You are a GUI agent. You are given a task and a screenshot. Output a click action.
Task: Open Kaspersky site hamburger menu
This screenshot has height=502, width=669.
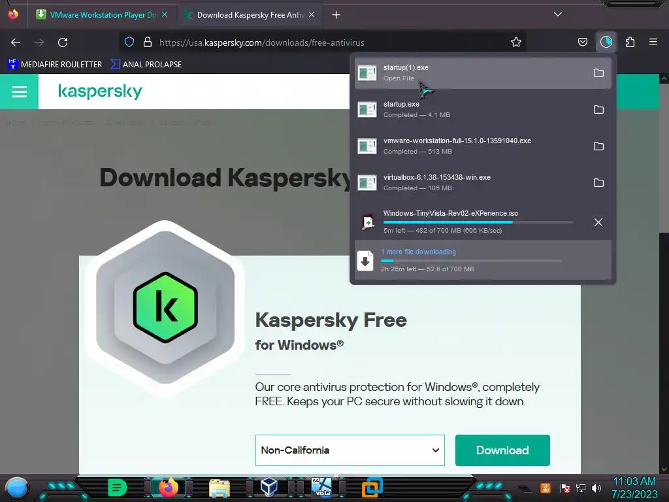(19, 92)
